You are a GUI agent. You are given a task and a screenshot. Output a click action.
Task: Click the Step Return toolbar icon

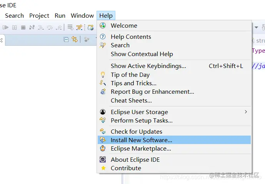coord(58,28)
